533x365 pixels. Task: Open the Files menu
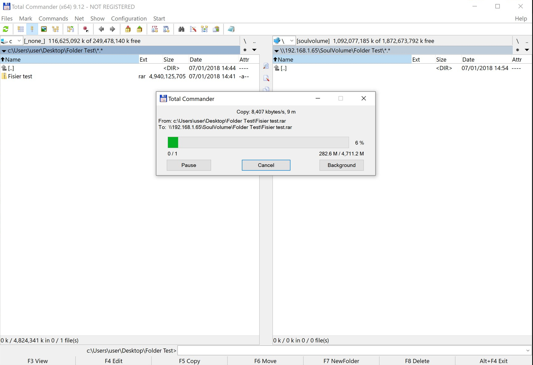[x=7, y=18]
